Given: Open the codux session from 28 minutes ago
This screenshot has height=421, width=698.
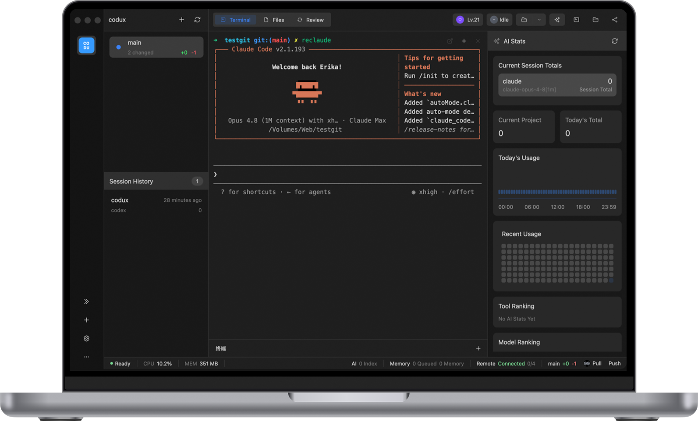Looking at the screenshot, I should (156, 205).
